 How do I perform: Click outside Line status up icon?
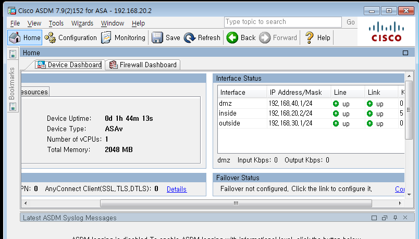pos(336,123)
